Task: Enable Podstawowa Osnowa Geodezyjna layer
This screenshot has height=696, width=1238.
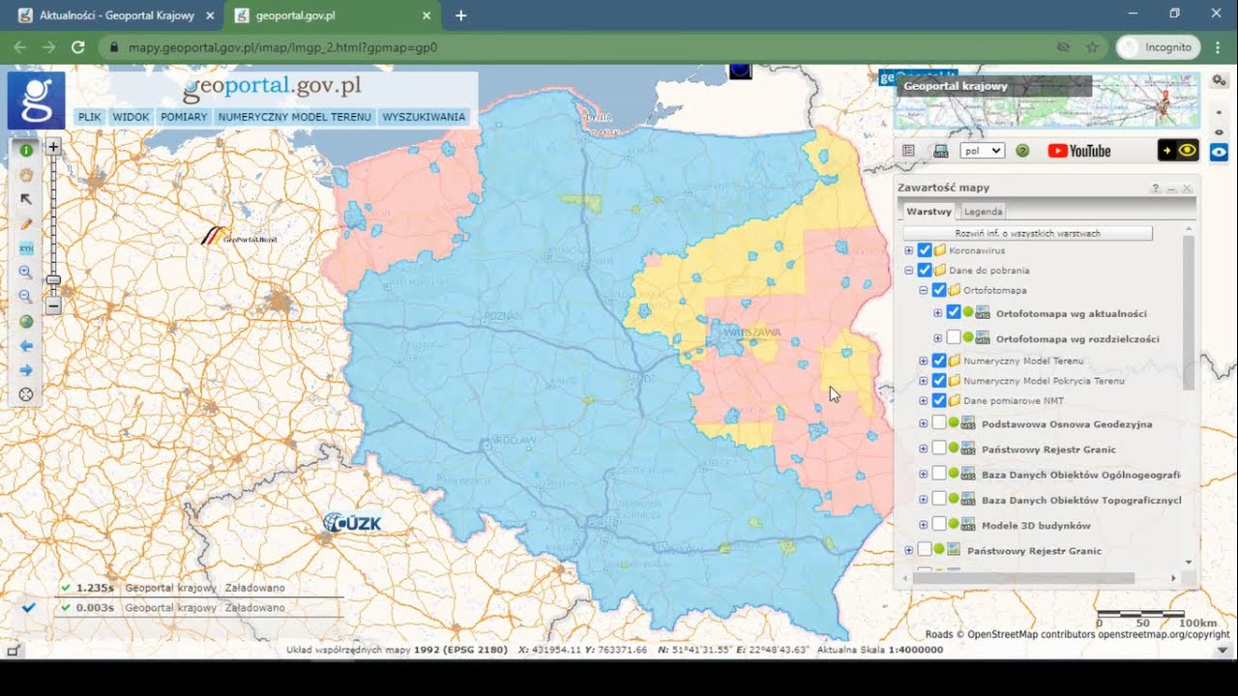Action: (x=938, y=423)
